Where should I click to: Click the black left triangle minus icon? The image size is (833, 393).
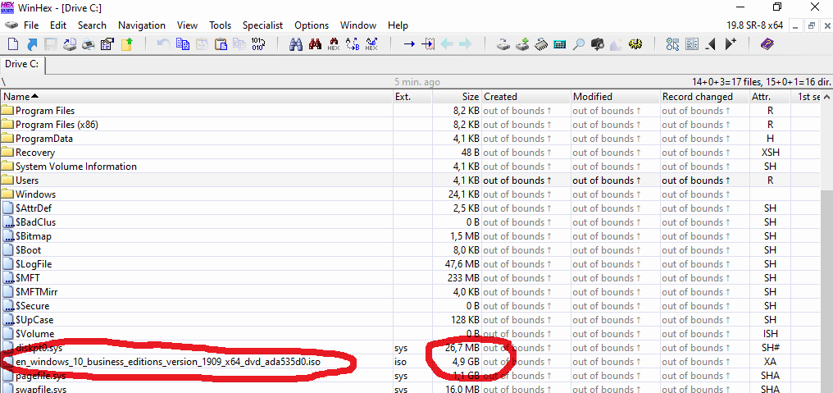711,44
